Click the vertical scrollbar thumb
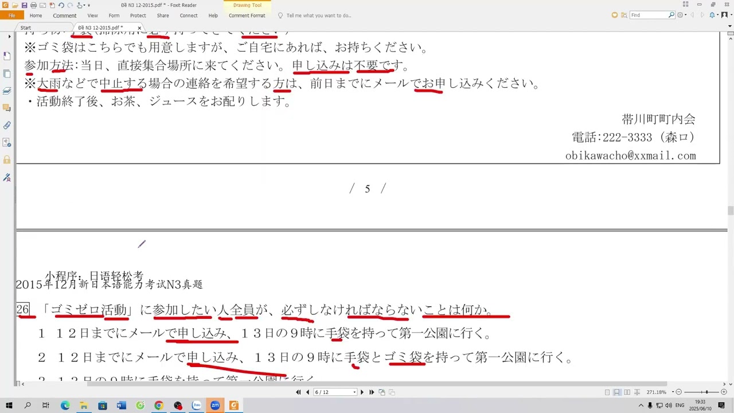This screenshot has height=413, width=734. [x=731, y=211]
